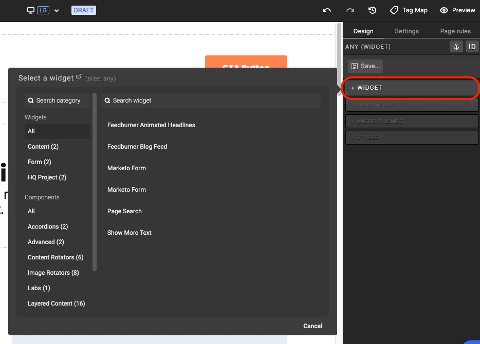Choose Feedburner Blog Feed widget
Image resolution: width=480 pixels, height=344 pixels.
pos(137,147)
